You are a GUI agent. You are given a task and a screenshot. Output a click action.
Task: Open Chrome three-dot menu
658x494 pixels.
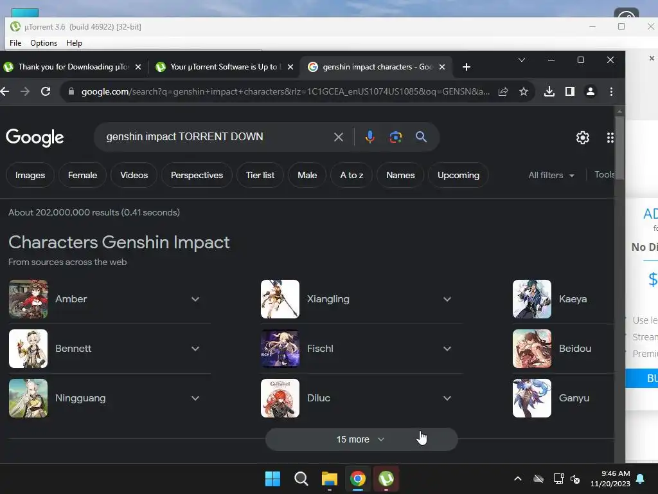(x=612, y=91)
